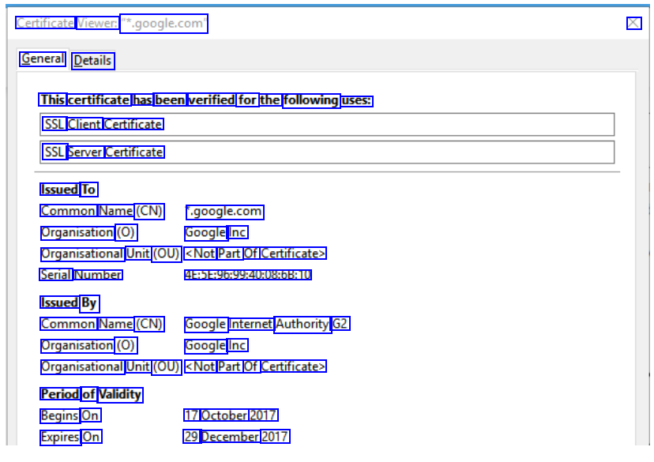This screenshot has height=462, width=654.
Task: Click Google Inc under Issued By
Action: coord(216,345)
